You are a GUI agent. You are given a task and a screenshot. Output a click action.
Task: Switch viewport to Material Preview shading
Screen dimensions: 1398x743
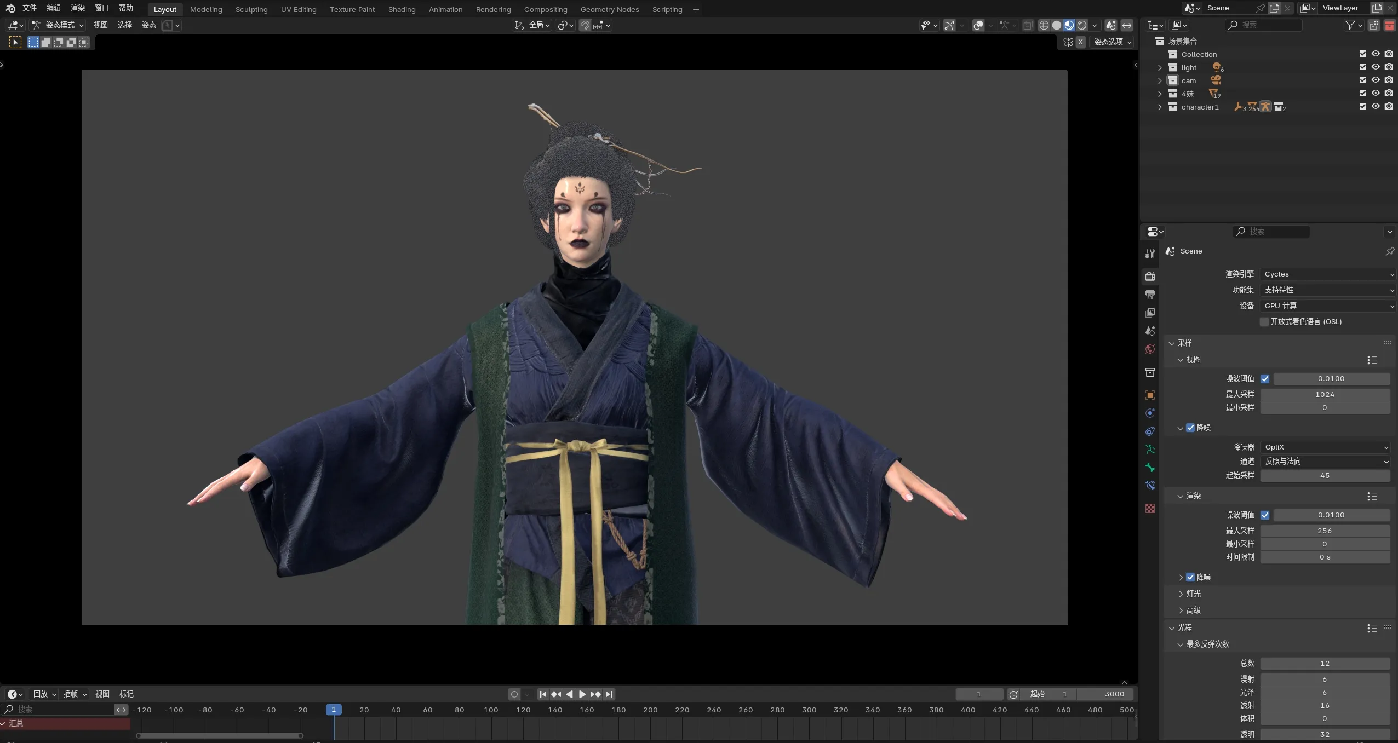coord(1069,25)
